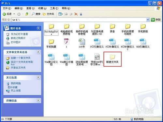
Task: Select the JPG image PS/2口引脚定义
Action: point(97,43)
